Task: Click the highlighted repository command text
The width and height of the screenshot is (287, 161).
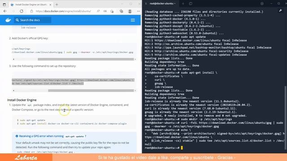Action: click(x=73, y=82)
